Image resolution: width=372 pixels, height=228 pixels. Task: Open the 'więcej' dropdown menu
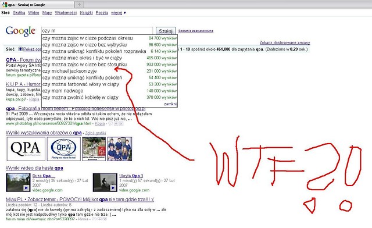(119, 13)
